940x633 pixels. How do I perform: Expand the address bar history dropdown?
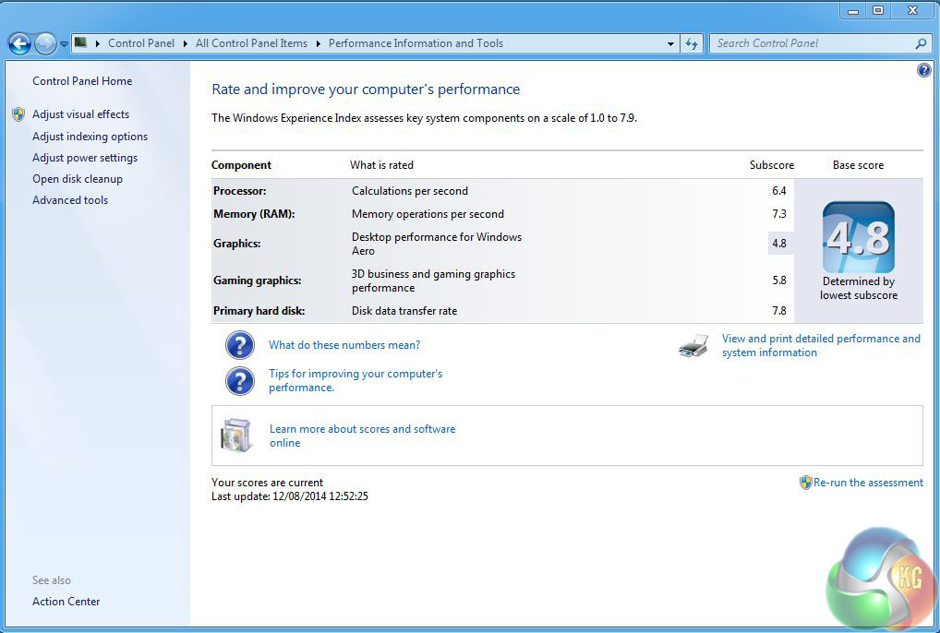coord(671,43)
